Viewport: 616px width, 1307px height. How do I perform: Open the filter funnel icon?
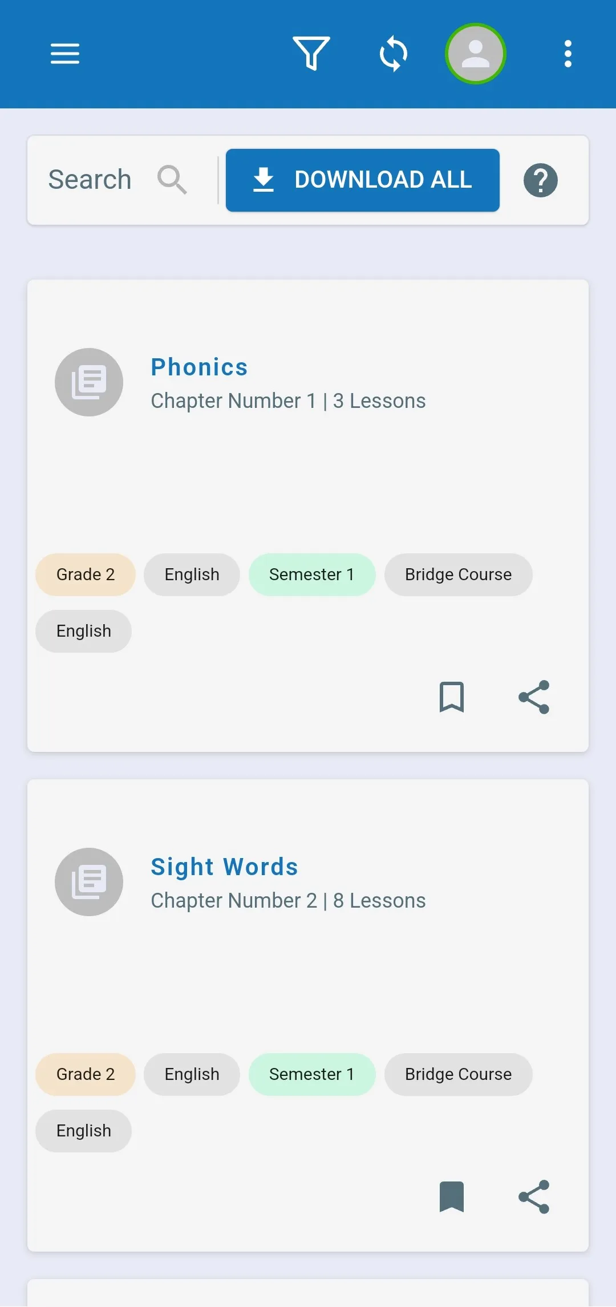click(x=311, y=54)
